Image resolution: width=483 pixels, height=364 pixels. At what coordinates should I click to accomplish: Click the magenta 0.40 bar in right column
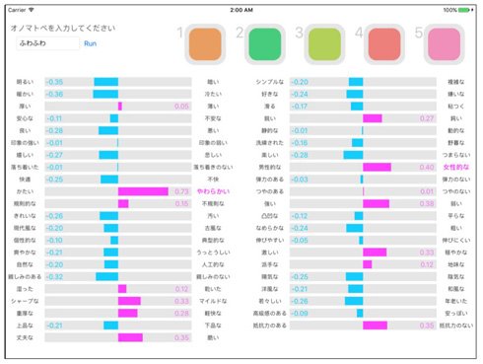pyautogui.click(x=377, y=167)
